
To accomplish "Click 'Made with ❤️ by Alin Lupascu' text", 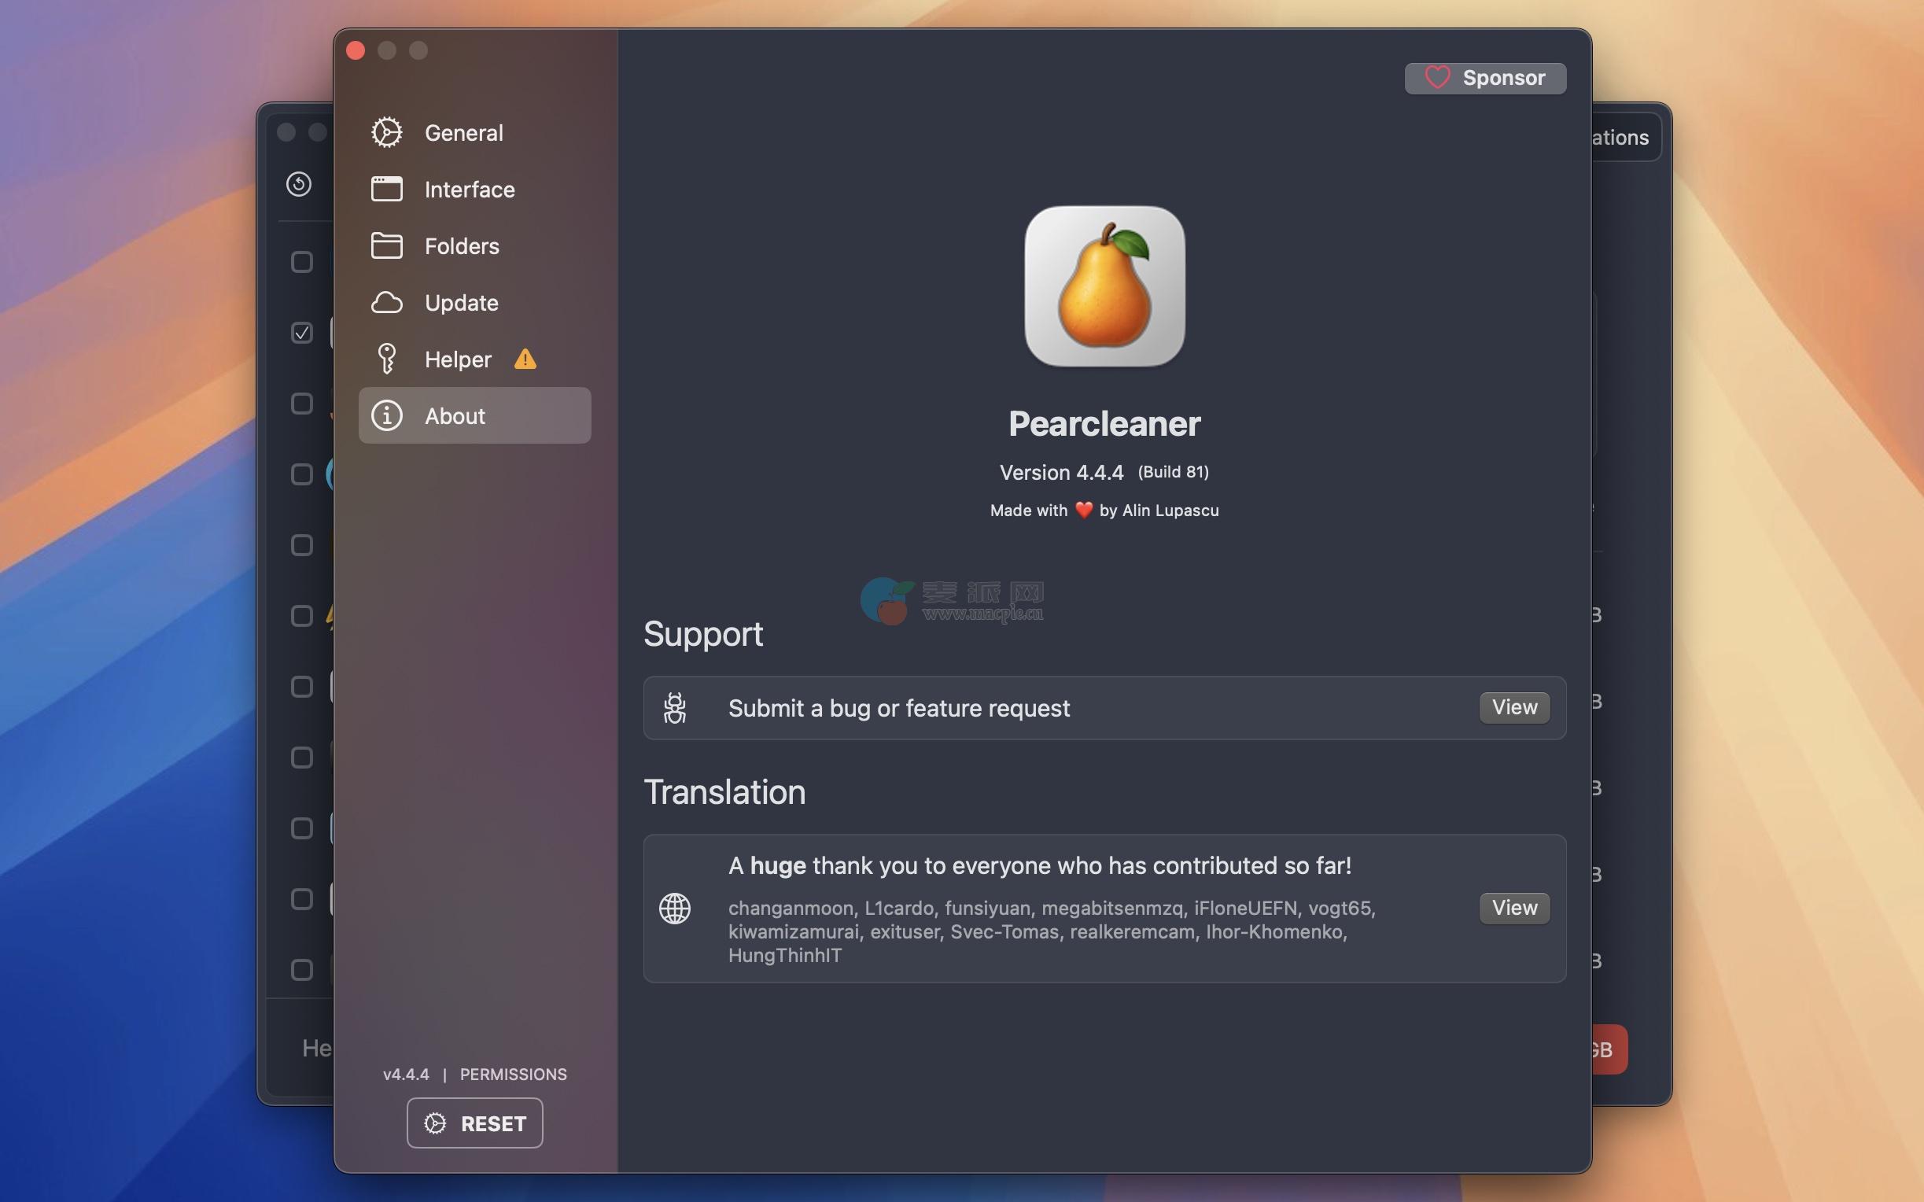I will (1104, 511).
